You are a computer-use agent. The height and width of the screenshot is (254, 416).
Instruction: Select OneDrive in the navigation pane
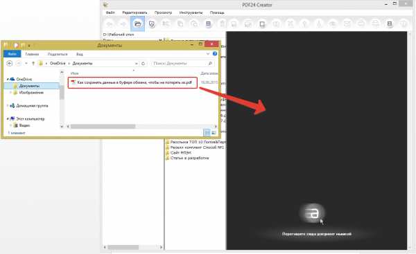tap(24, 79)
